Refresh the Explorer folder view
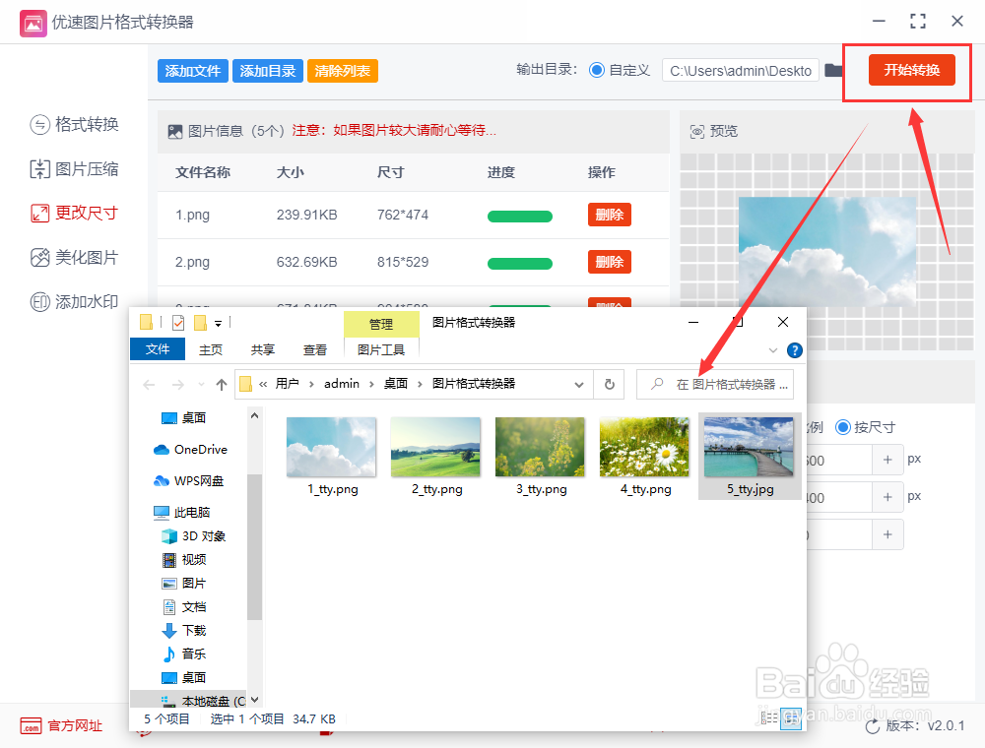The width and height of the screenshot is (985, 748). pos(609,384)
